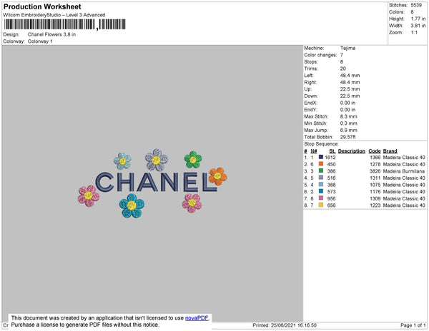Click the 'Code' column header
Viewport: 429px width, 331px height.
tap(375, 151)
